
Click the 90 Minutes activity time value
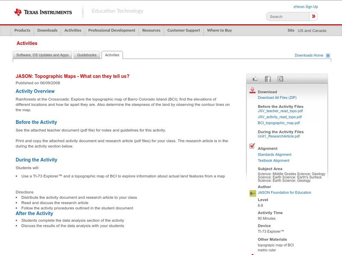(x=266, y=218)
